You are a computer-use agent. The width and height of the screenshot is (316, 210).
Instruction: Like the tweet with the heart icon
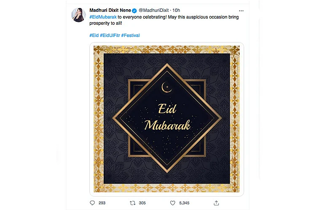point(173,203)
